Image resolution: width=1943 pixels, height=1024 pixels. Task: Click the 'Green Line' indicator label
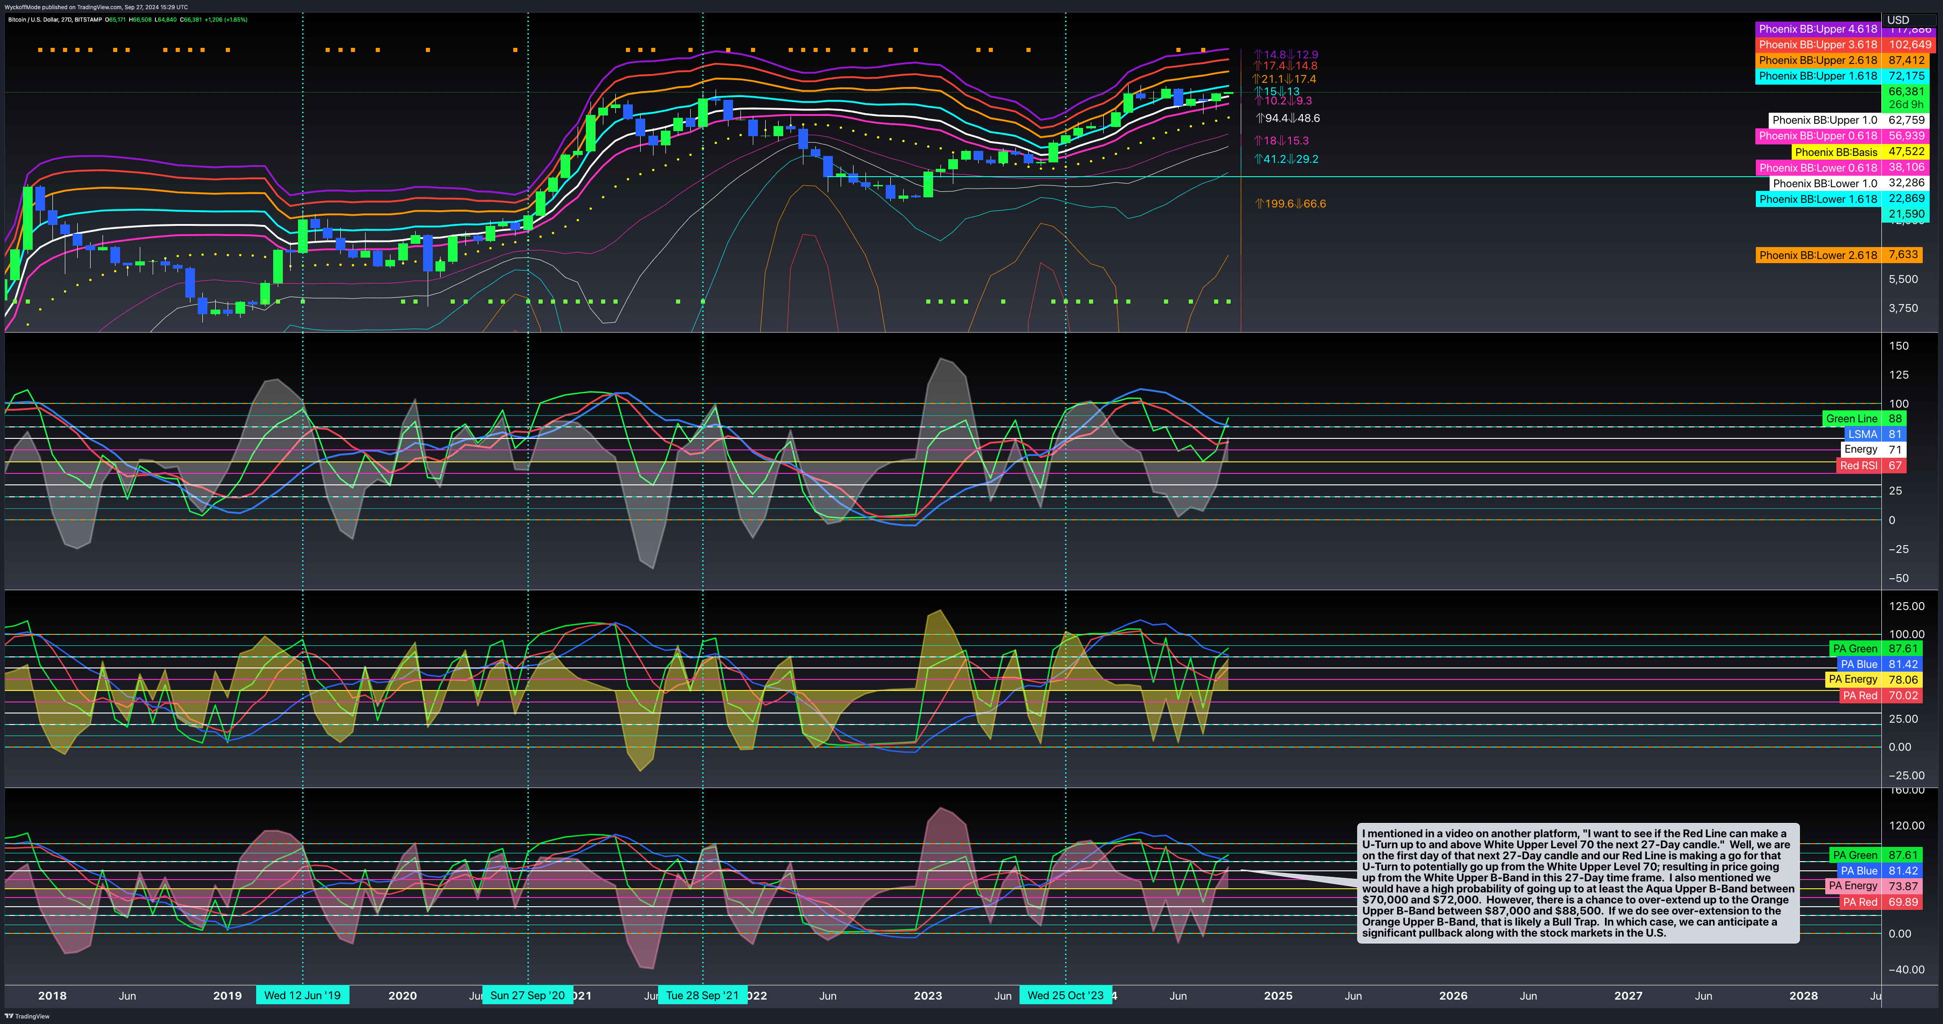(x=1851, y=419)
